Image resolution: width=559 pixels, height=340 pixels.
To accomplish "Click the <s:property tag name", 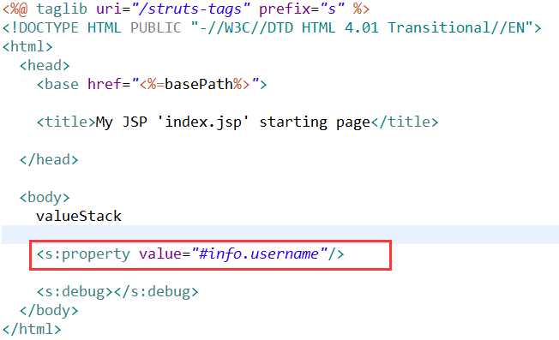I will [x=83, y=254].
